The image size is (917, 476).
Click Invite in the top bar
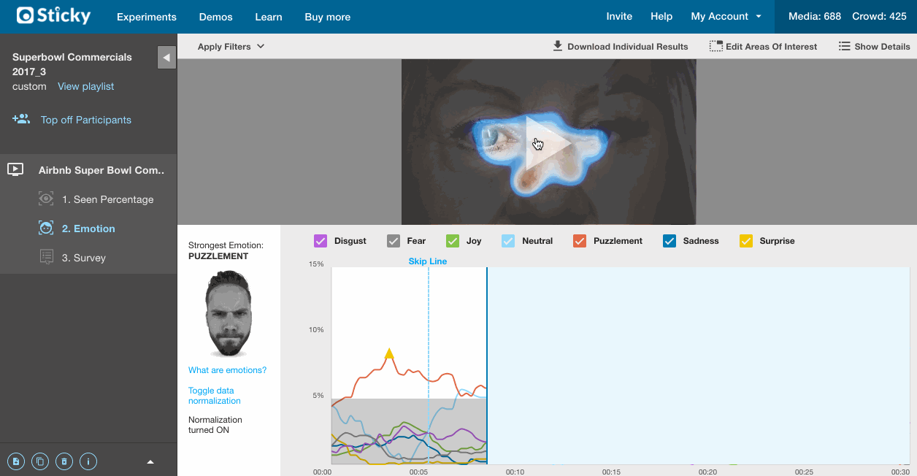(619, 16)
